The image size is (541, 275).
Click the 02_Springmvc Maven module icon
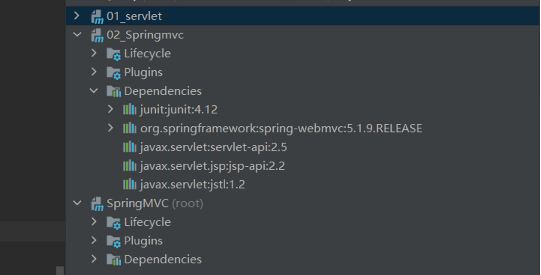coord(97,35)
